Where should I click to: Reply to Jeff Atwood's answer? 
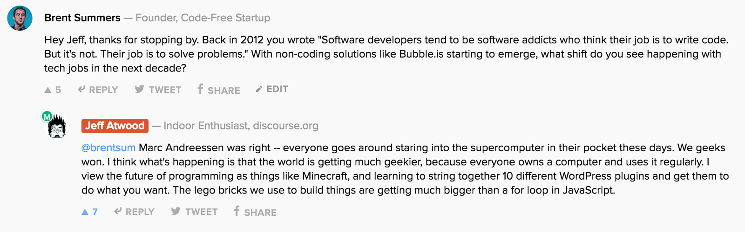pyautogui.click(x=134, y=212)
